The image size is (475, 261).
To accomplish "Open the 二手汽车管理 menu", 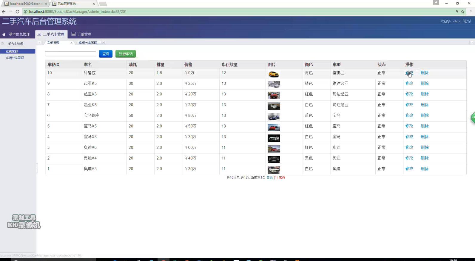I will tap(51, 34).
